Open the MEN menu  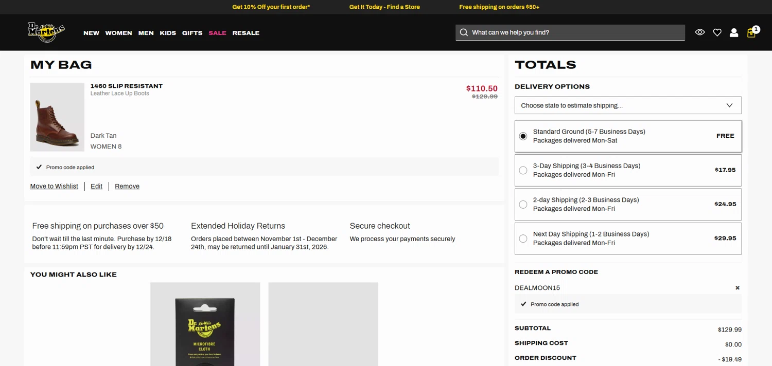click(146, 33)
